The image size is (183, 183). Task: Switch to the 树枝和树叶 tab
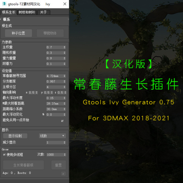[x=27, y=12]
